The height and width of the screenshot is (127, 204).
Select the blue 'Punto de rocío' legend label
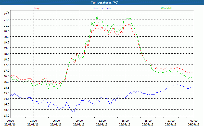pyautogui.click(x=101, y=8)
